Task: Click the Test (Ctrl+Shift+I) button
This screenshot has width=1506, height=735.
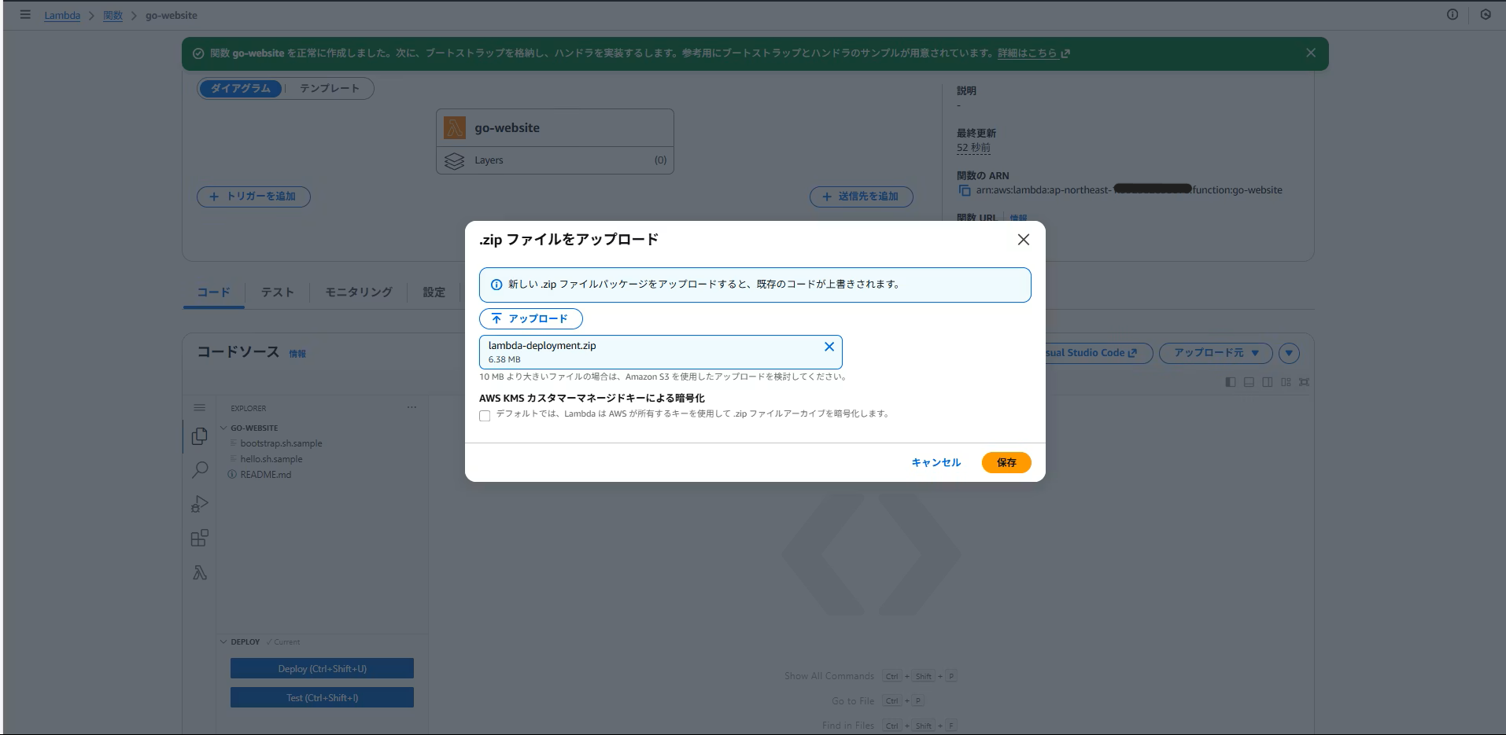Action: [x=322, y=697]
